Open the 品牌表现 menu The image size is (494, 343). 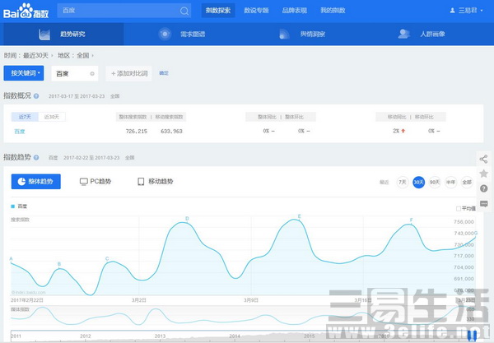[294, 11]
